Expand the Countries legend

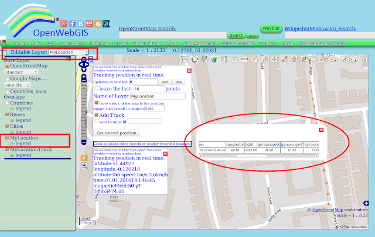pos(12,109)
